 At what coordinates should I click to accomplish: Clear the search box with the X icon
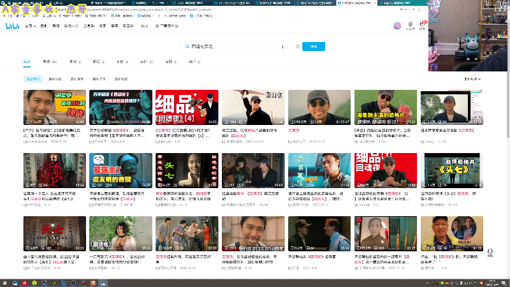point(297,47)
